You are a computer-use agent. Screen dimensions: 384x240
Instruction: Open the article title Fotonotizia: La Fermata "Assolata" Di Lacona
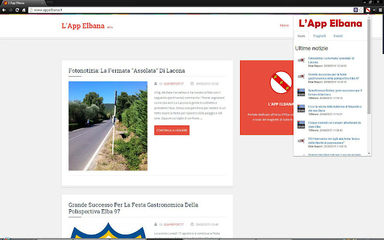tap(127, 71)
